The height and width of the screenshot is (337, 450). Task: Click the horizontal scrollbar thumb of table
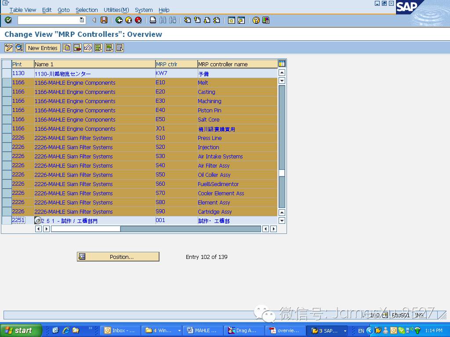click(x=86, y=229)
